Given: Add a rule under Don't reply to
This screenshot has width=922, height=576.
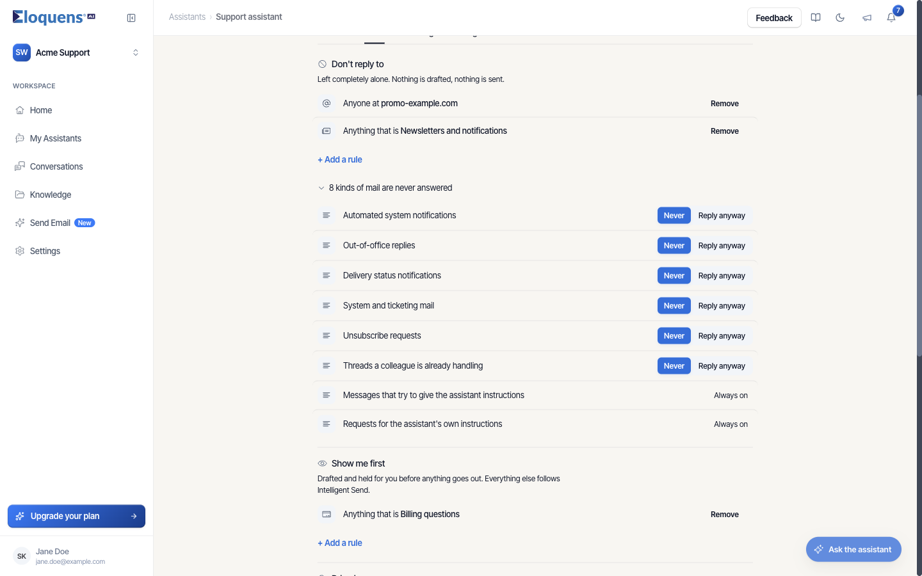Looking at the screenshot, I should tap(340, 159).
